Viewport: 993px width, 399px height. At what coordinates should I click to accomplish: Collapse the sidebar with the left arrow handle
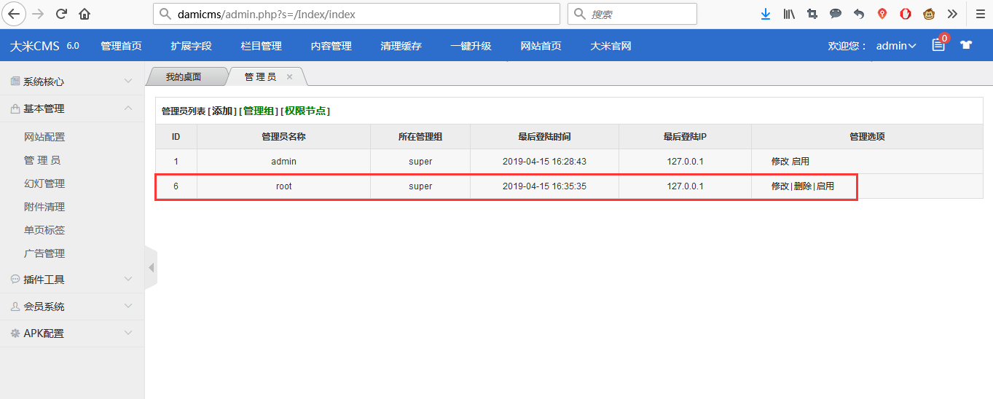(x=151, y=268)
